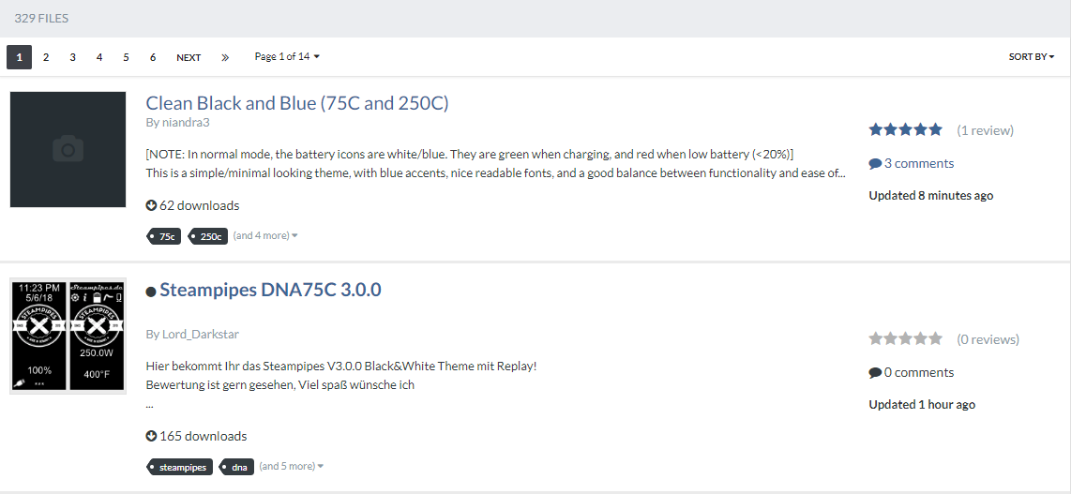Select the 250c tag

tap(210, 237)
